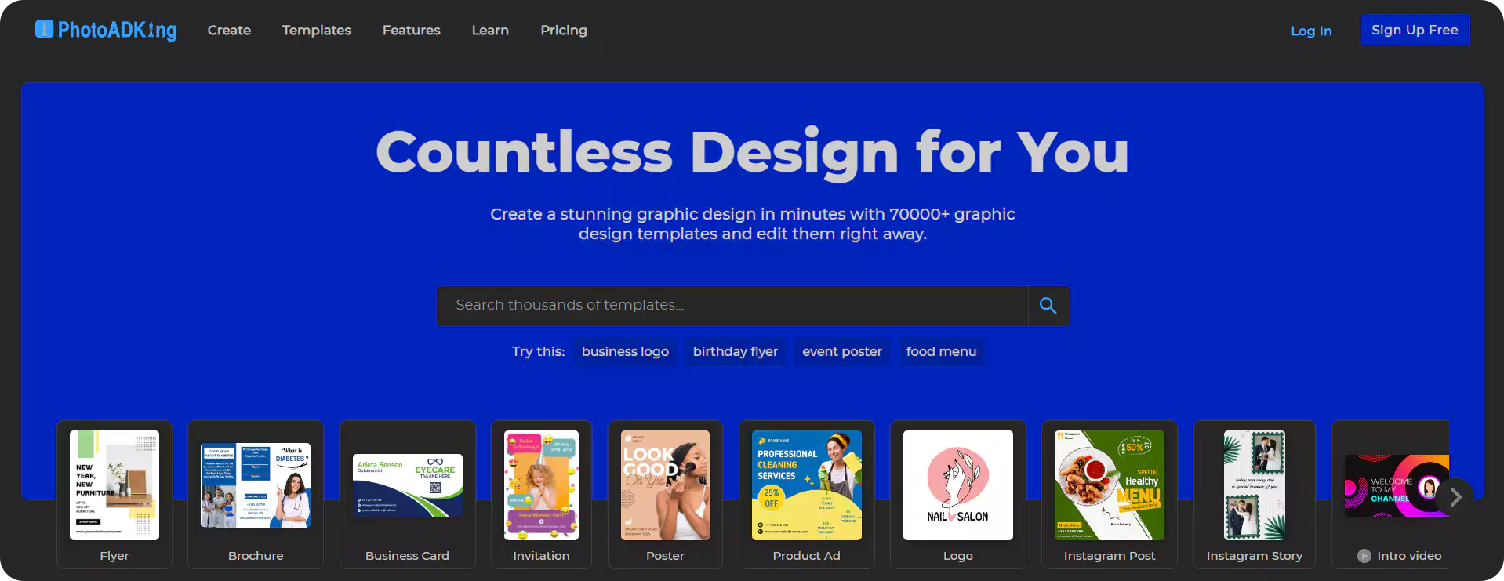This screenshot has height=581, width=1504.
Task: Click the Intro video play icon
Action: (1364, 556)
